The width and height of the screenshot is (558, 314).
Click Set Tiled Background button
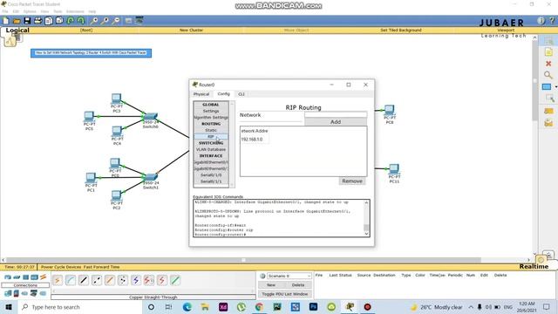click(x=401, y=31)
